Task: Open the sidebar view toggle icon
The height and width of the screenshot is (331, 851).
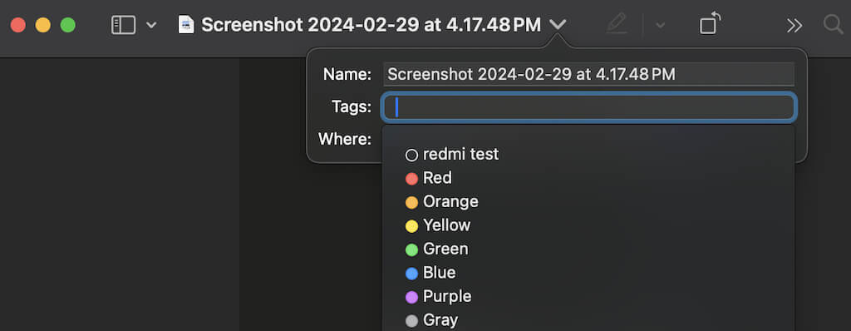Action: pyautogui.click(x=123, y=25)
